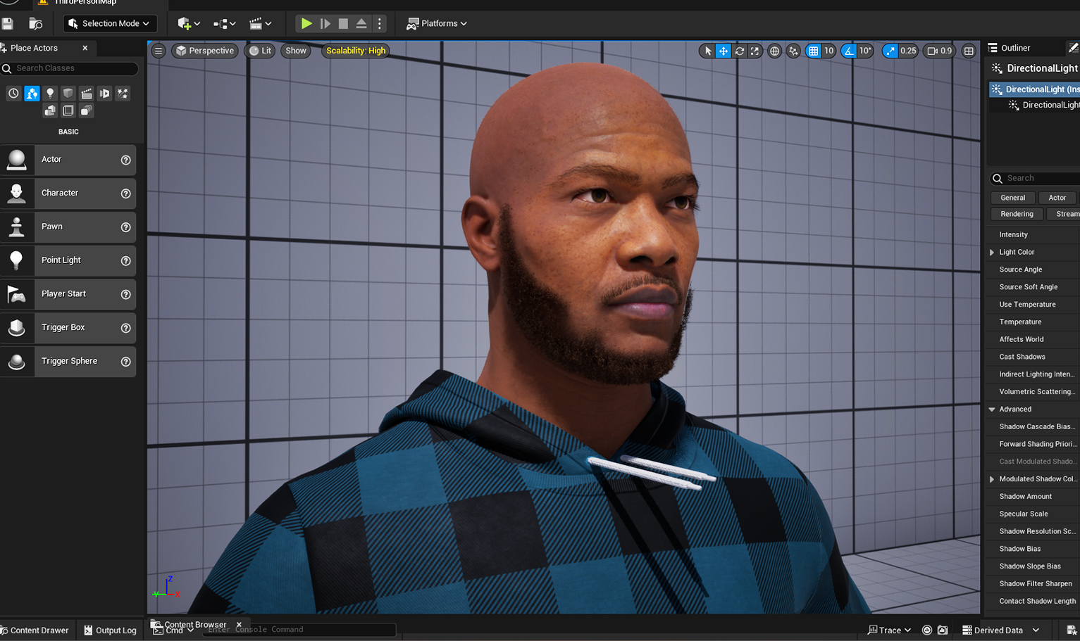
Task: Open help for the Pawn entry
Action: (126, 227)
